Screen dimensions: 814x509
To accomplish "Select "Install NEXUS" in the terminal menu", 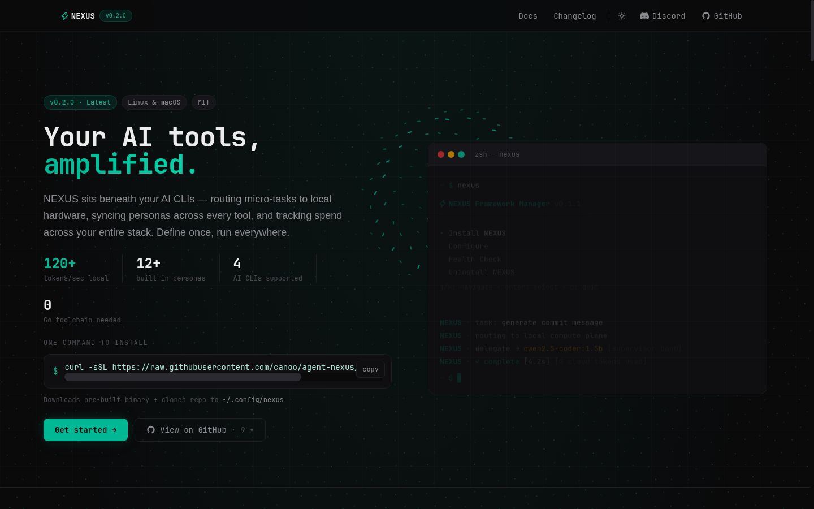I will [x=477, y=233].
